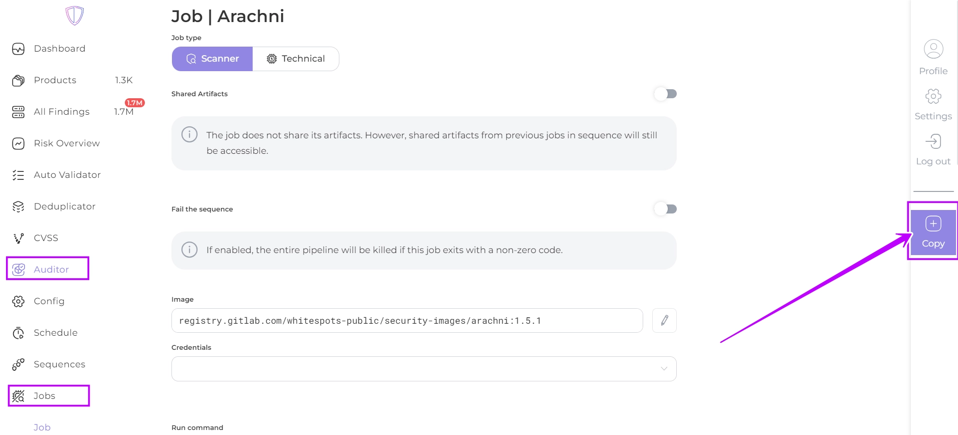Open the Jobs section in sidebar
This screenshot has width=958, height=435.
point(45,396)
